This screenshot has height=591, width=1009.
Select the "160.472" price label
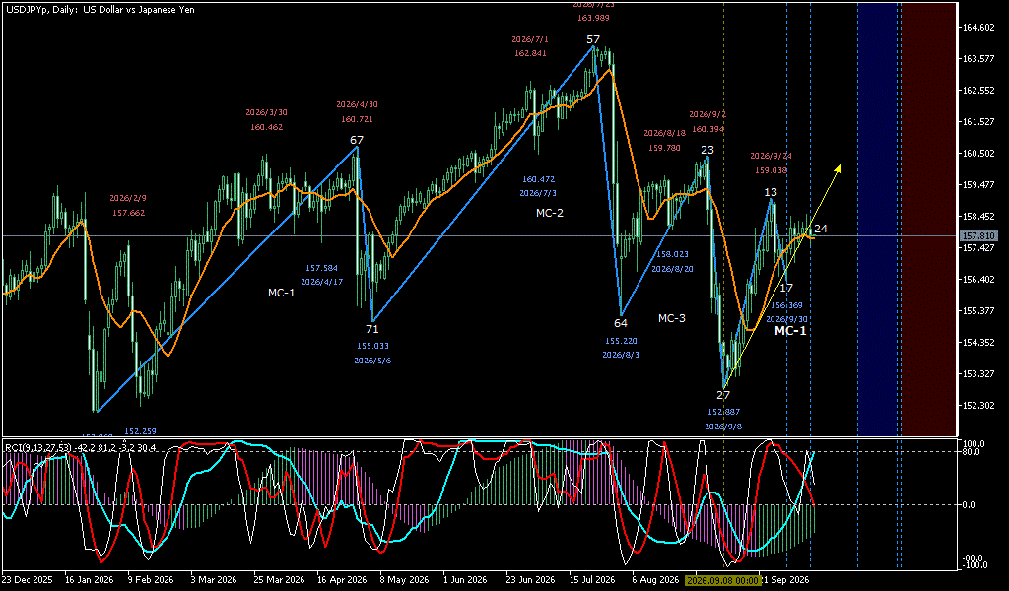(539, 179)
